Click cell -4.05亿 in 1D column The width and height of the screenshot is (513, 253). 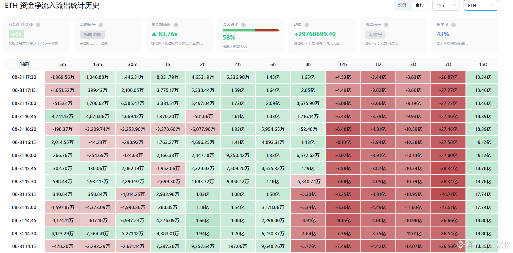378,181
